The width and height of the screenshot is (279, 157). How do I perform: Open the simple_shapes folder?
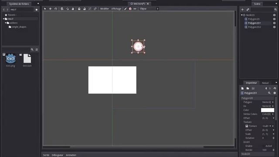pyautogui.click(x=19, y=27)
